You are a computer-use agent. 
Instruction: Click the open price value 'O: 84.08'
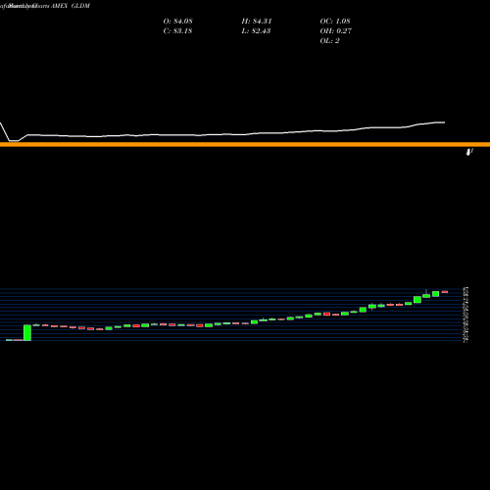[177, 22]
